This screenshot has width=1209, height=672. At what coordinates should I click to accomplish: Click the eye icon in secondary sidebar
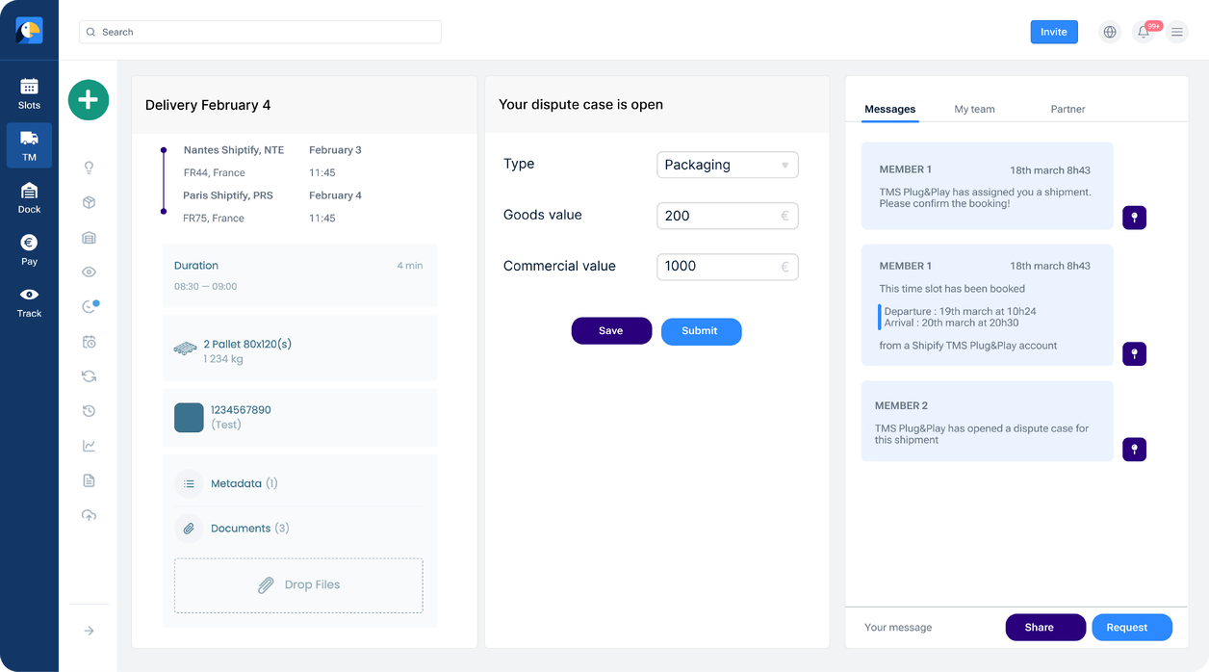(89, 272)
